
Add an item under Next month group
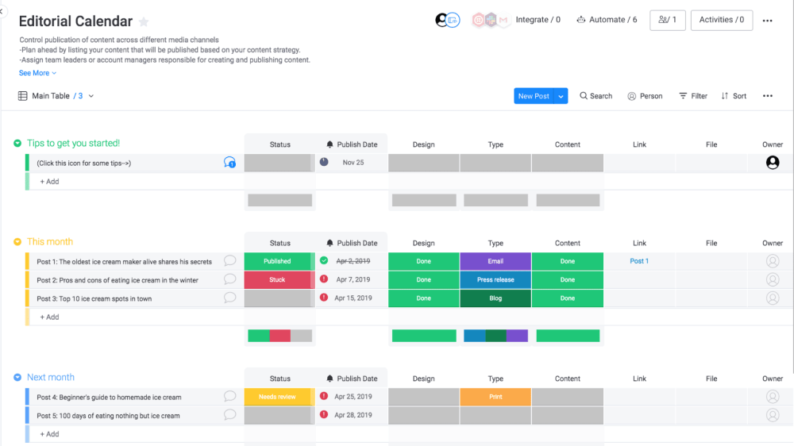coord(49,434)
